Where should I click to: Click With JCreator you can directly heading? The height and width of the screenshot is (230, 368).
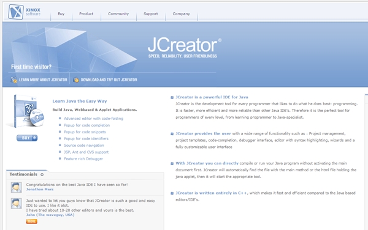[x=207, y=163]
